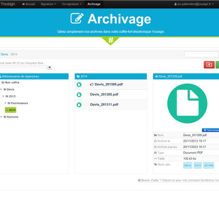Select the highlighted 2014 folder
The width and height of the screenshot is (219, 217).
tap(10, 110)
